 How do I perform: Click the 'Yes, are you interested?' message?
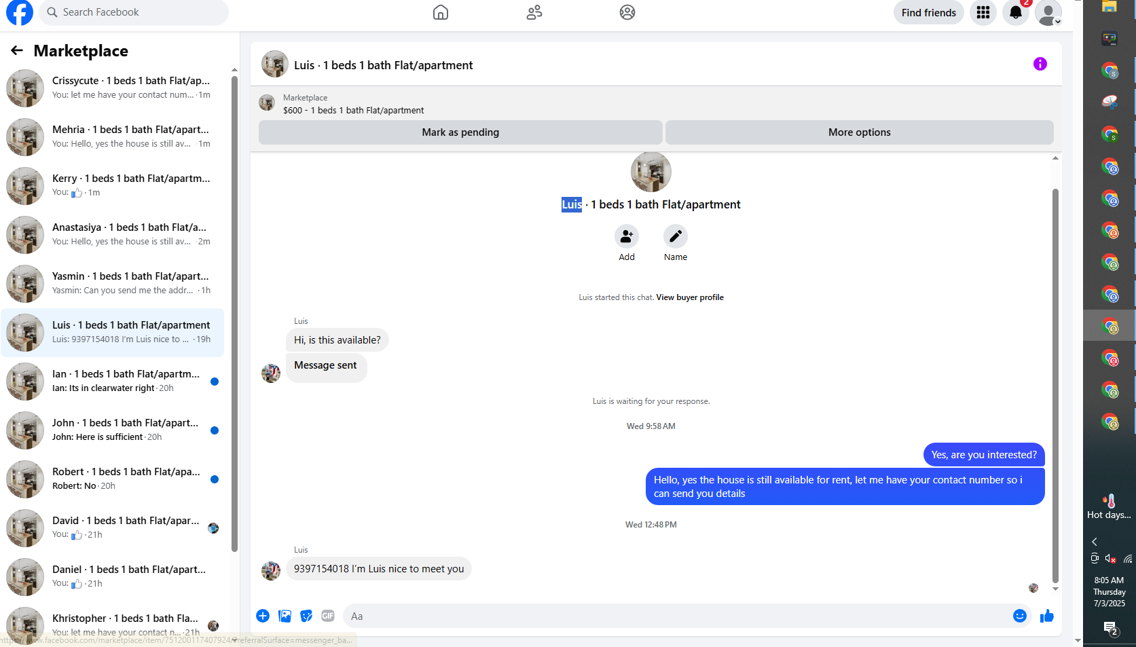[984, 455]
